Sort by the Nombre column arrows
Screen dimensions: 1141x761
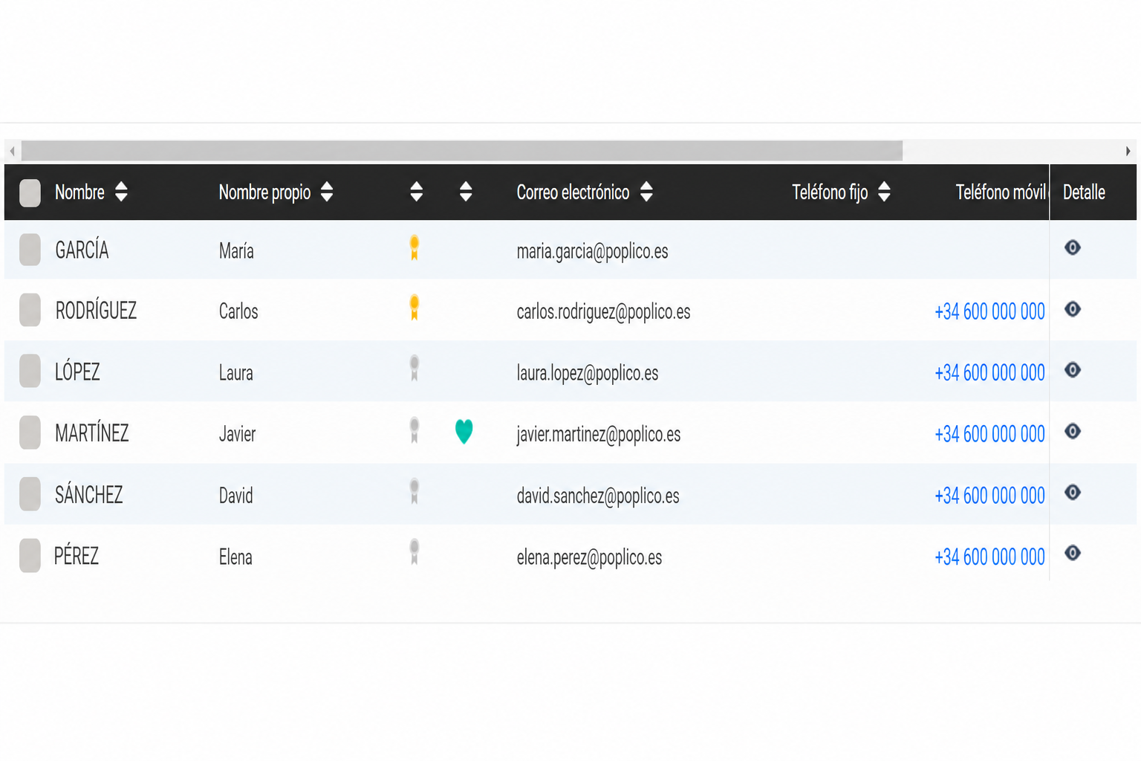121,192
